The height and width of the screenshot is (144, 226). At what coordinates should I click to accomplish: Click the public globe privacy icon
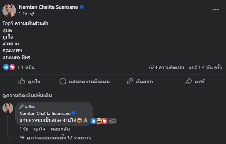(x=33, y=14)
